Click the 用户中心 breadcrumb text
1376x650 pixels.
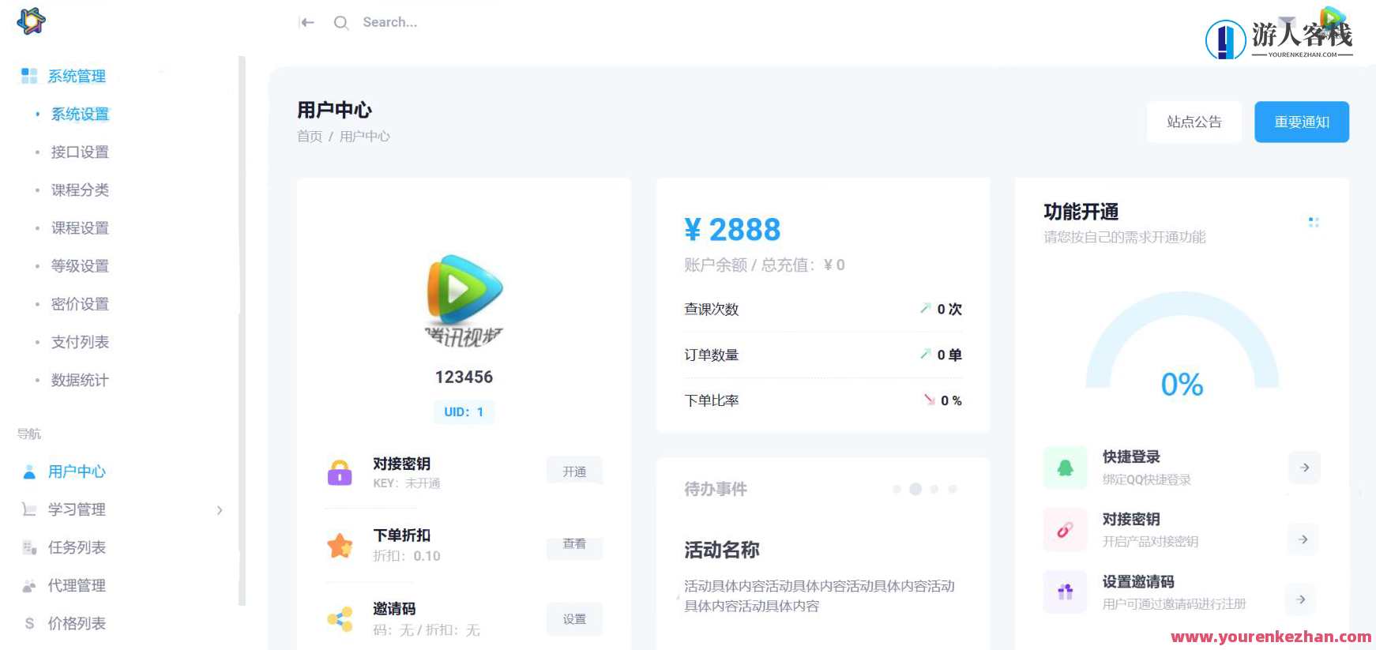365,136
